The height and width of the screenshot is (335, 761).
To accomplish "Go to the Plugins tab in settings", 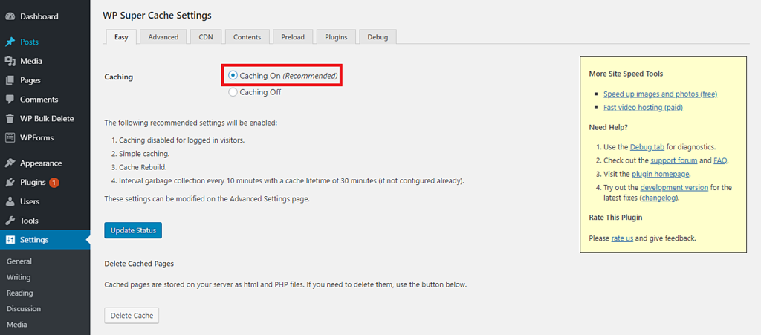I will point(337,37).
